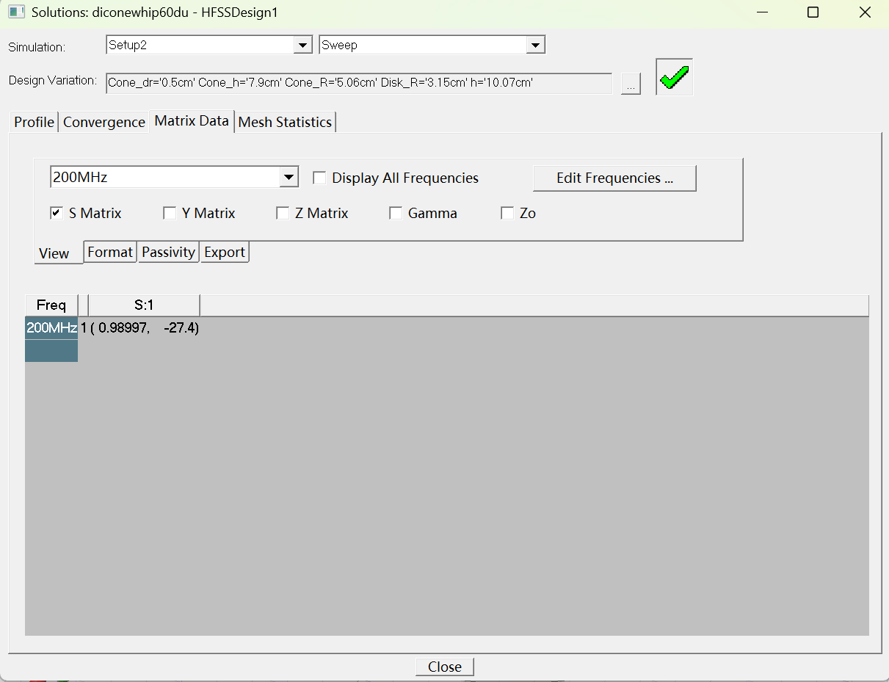This screenshot has height=682, width=889.
Task: Open the 200MHz frequency dropdown arrow
Action: pos(289,177)
